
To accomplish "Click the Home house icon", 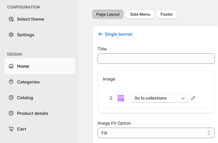I will (11, 66).
